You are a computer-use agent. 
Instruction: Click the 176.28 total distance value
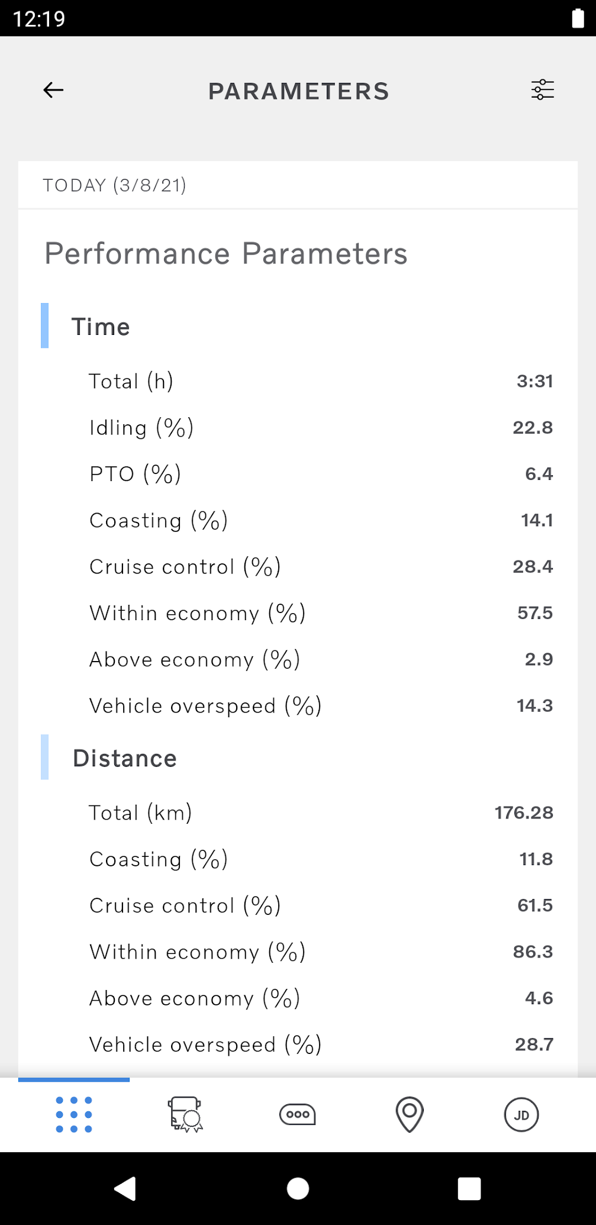pos(524,813)
